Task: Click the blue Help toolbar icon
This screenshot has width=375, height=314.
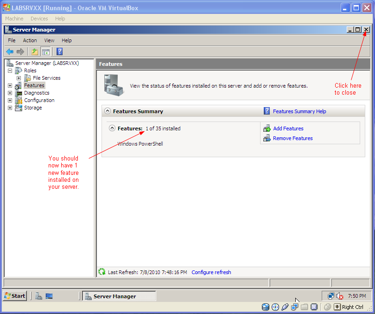Action: [59, 51]
